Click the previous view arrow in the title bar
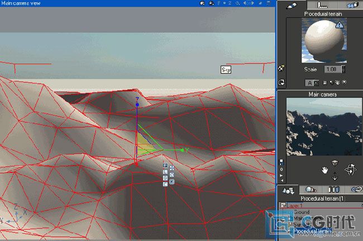The image size is (363, 241). [245, 3]
